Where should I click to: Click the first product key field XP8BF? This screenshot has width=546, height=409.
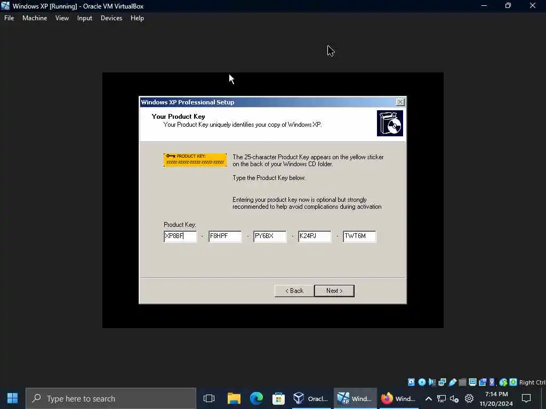click(180, 236)
